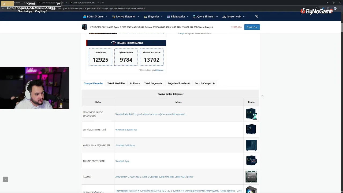Close the ASUS Prime A620M browser tab
The height and width of the screenshot is (193, 343).
[66, 3]
